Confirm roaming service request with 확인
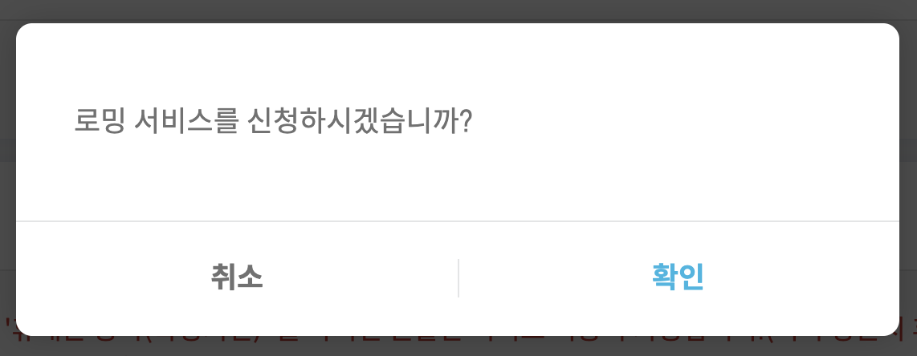917x356 pixels. [679, 277]
